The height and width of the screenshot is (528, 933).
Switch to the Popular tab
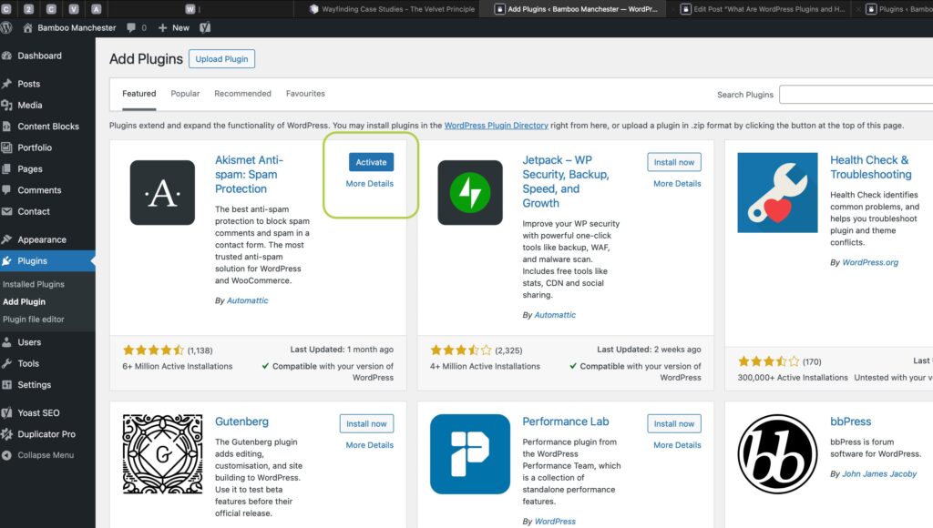185,94
